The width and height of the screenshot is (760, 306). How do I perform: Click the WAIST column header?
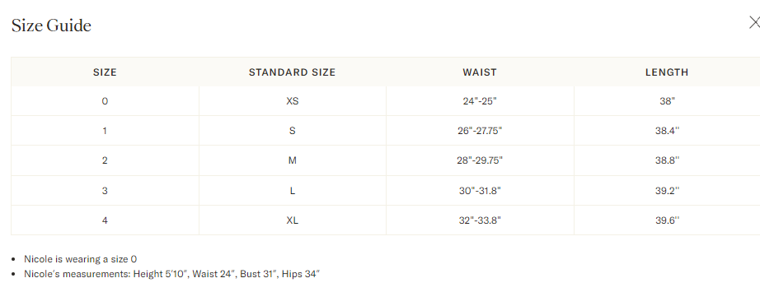click(480, 72)
